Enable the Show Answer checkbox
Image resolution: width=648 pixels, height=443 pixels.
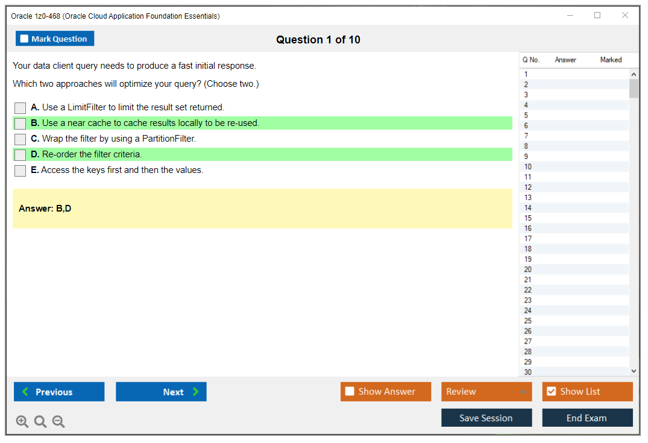click(x=350, y=391)
